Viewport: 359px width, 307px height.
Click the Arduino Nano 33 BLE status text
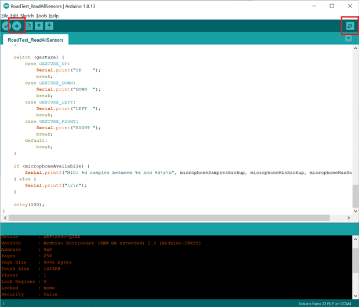click(x=326, y=304)
